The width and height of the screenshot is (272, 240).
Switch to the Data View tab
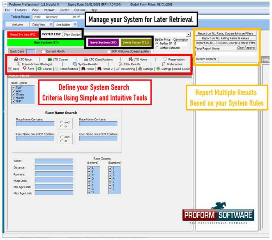coord(39,25)
